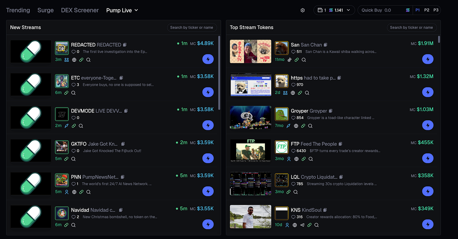Click the 6430 comment count for FTP
Screen dimensions: 458x239
click(x=301, y=151)
